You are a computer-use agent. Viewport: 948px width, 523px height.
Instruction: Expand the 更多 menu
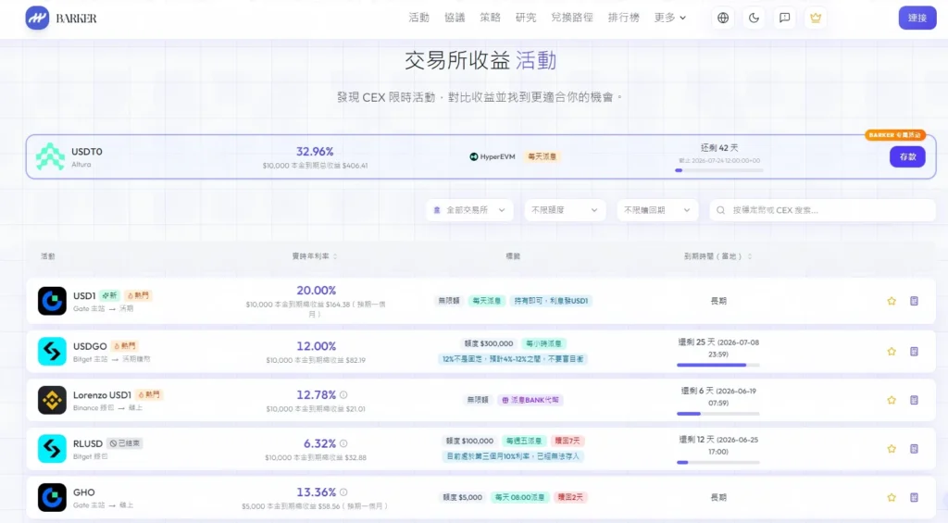(670, 19)
